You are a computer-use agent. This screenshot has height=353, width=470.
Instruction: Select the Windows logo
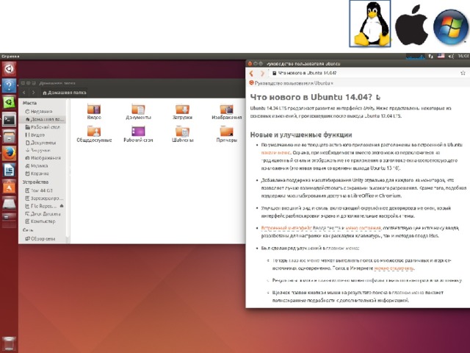(450, 26)
